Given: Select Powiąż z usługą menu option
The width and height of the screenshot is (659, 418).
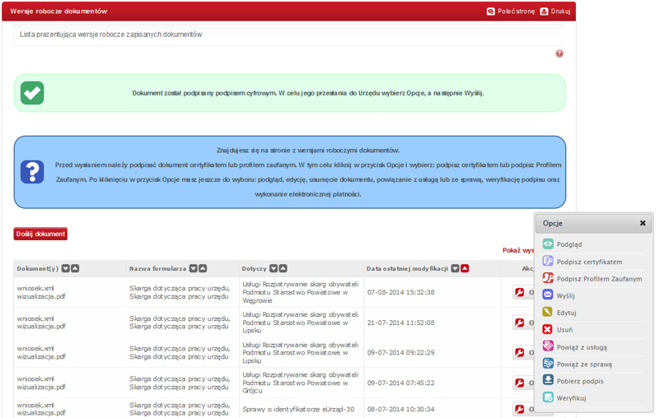Looking at the screenshot, I should (x=582, y=347).
